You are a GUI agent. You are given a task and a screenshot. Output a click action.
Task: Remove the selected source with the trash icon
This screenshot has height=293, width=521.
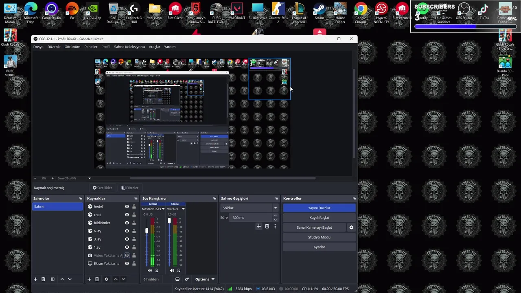(97, 279)
